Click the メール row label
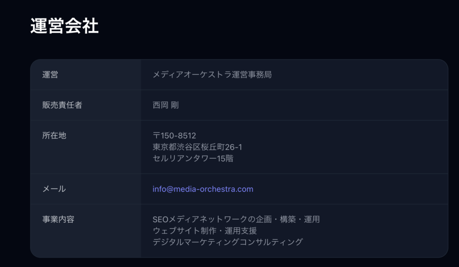 point(54,189)
